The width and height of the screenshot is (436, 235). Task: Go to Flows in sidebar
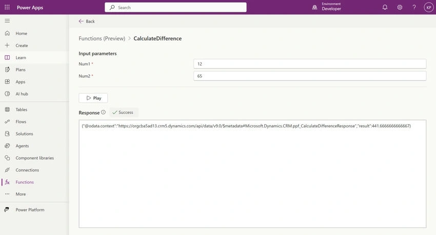click(34, 121)
